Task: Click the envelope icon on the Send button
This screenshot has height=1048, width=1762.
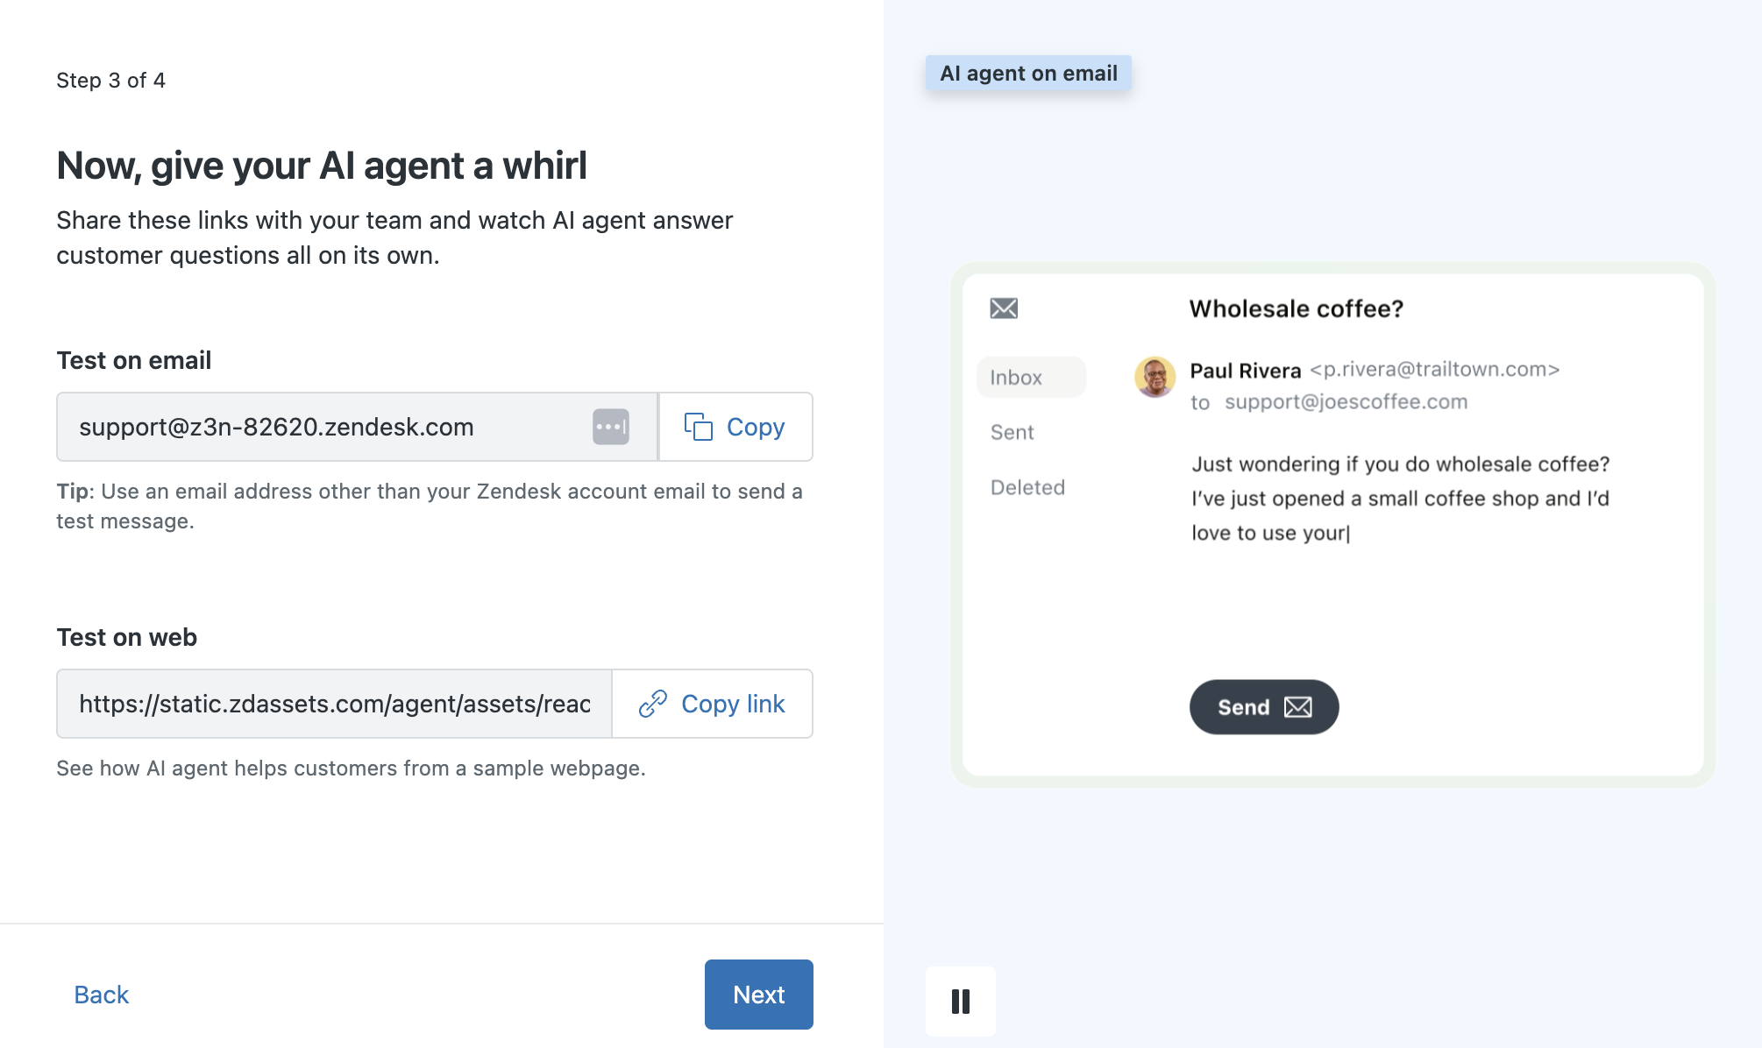Action: (1298, 707)
